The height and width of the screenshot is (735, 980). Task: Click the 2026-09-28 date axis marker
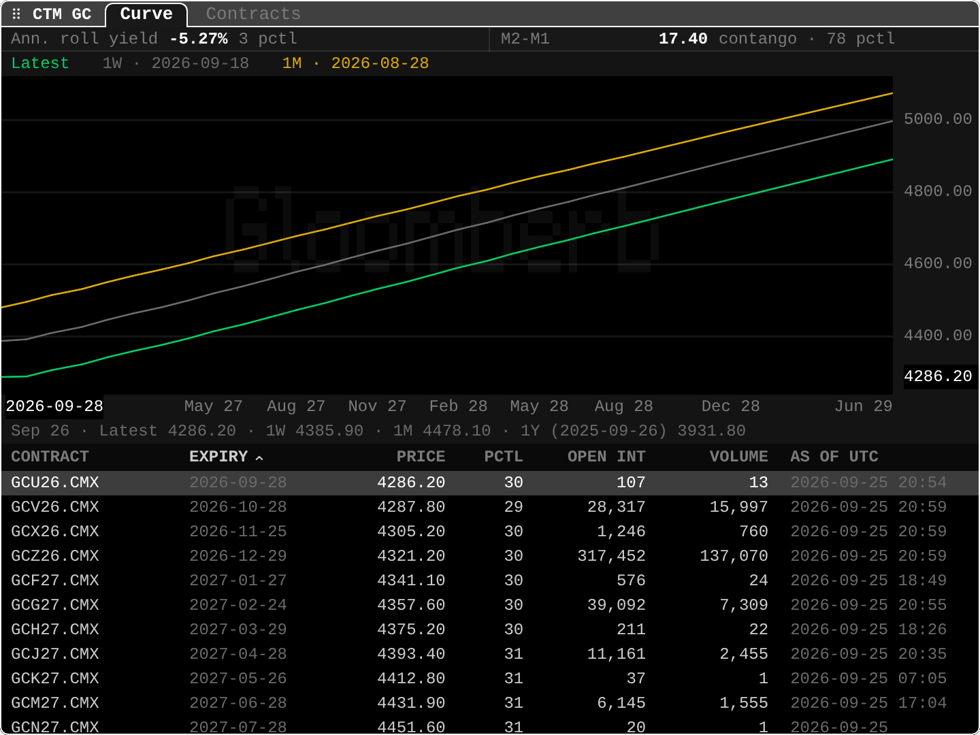coord(54,406)
